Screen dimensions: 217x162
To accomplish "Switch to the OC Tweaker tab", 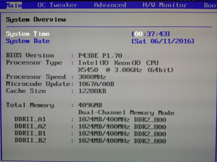I will (57, 5).
